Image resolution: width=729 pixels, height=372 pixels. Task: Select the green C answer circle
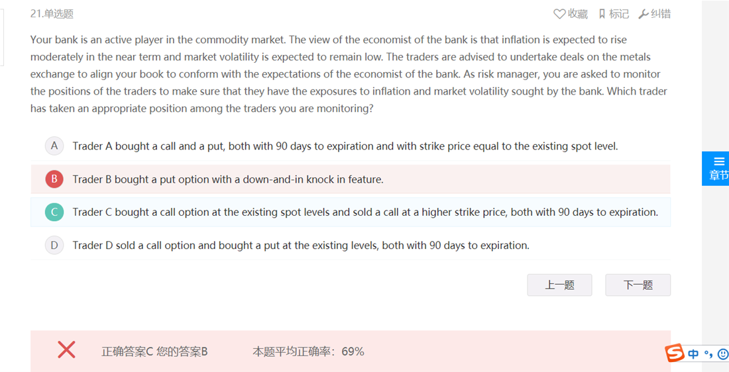pos(54,212)
